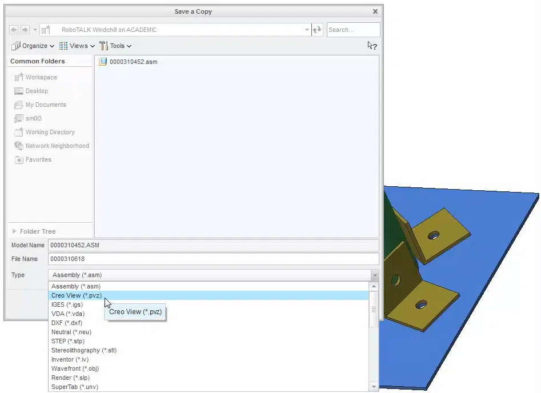Screen dimensions: 541x393
Task: Click the refresh icon beside the address bar
Action: point(318,30)
